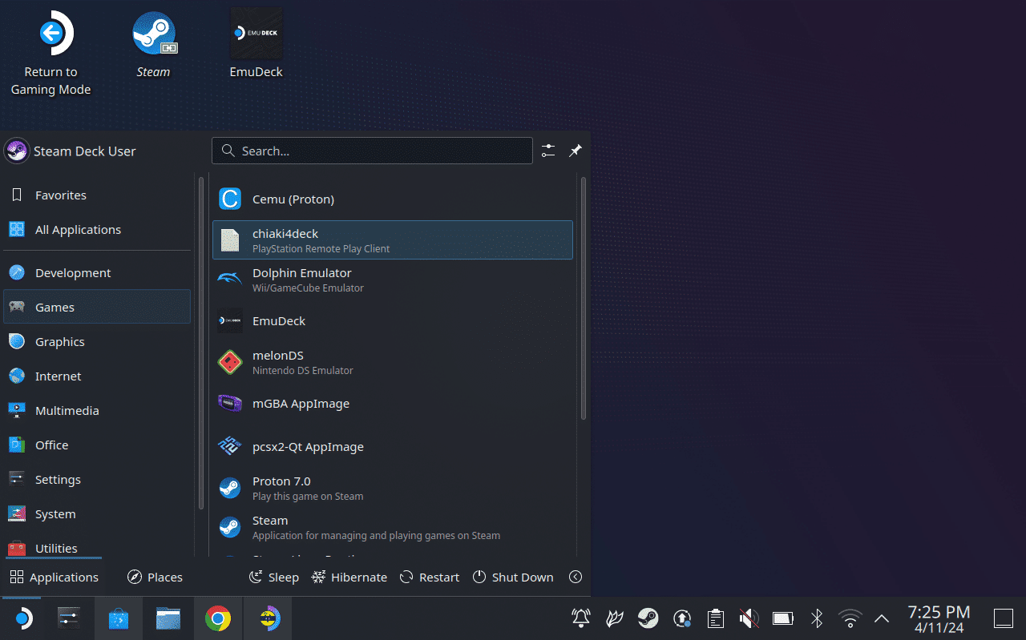This screenshot has width=1026, height=640.
Task: Expand hidden system tray icons arrow
Action: [882, 618]
